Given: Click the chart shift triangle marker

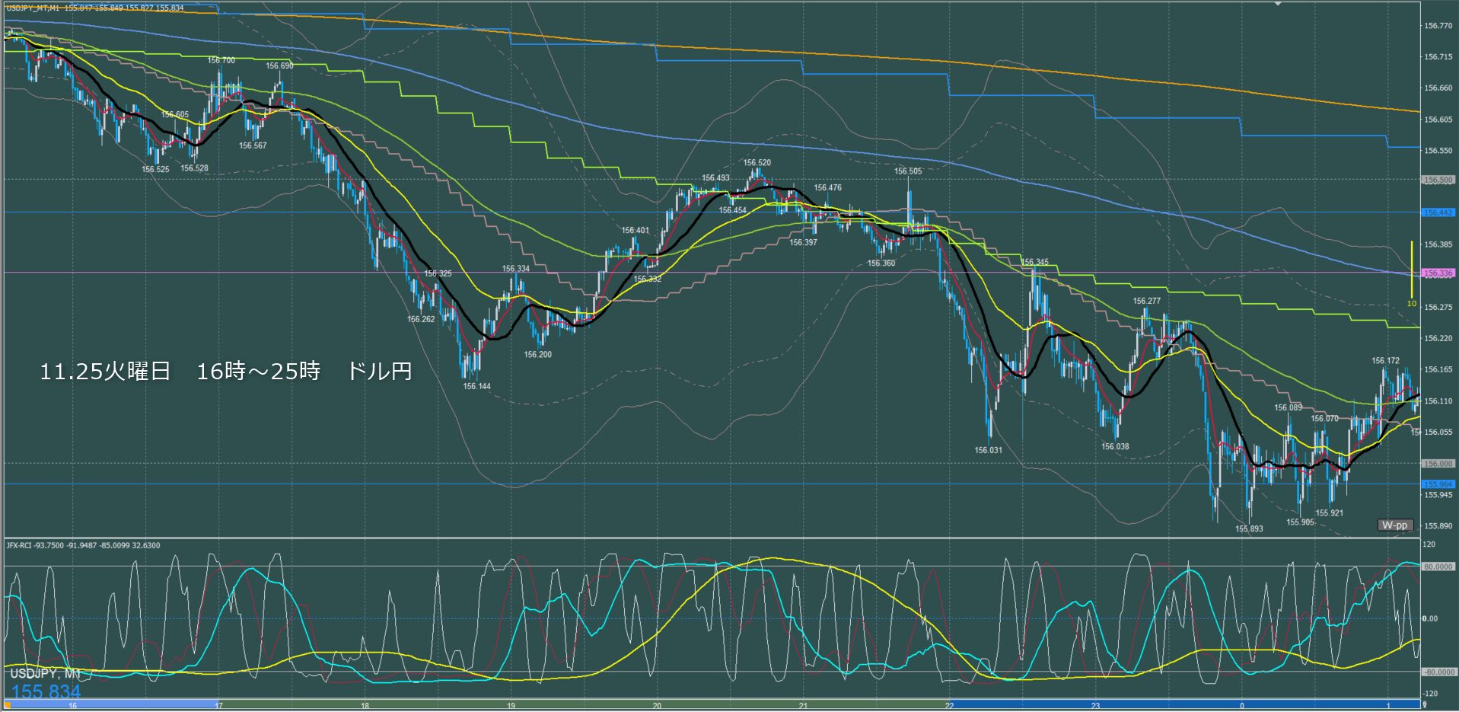Looking at the screenshot, I should [x=1278, y=5].
